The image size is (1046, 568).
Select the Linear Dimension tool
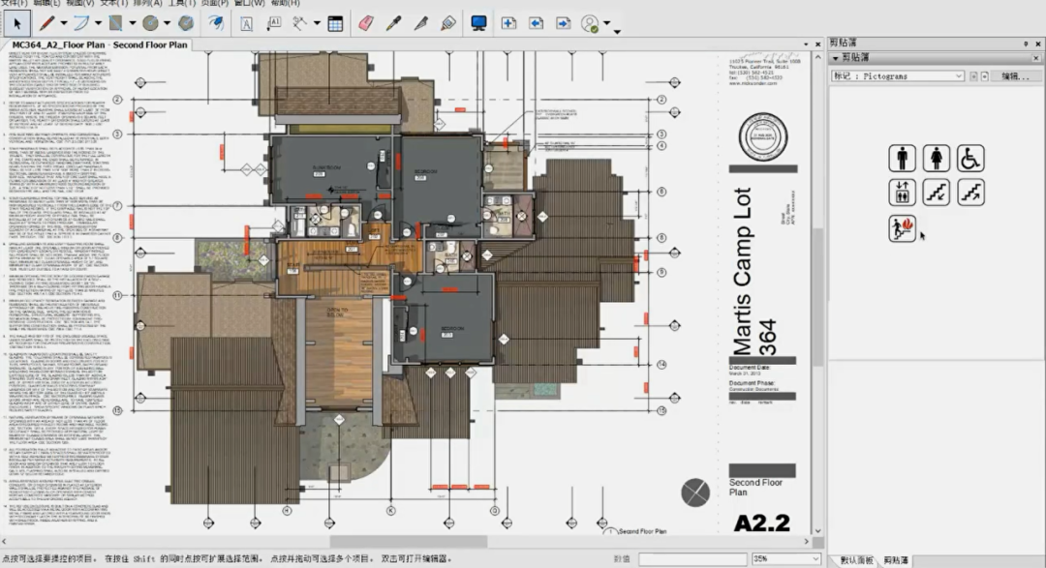tap(300, 24)
